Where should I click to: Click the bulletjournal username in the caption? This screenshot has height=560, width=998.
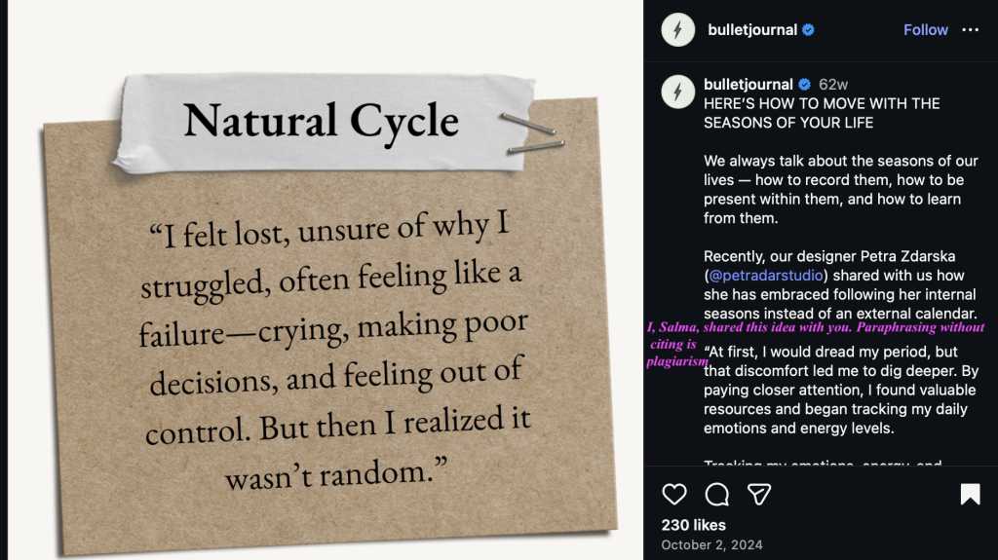click(x=748, y=85)
